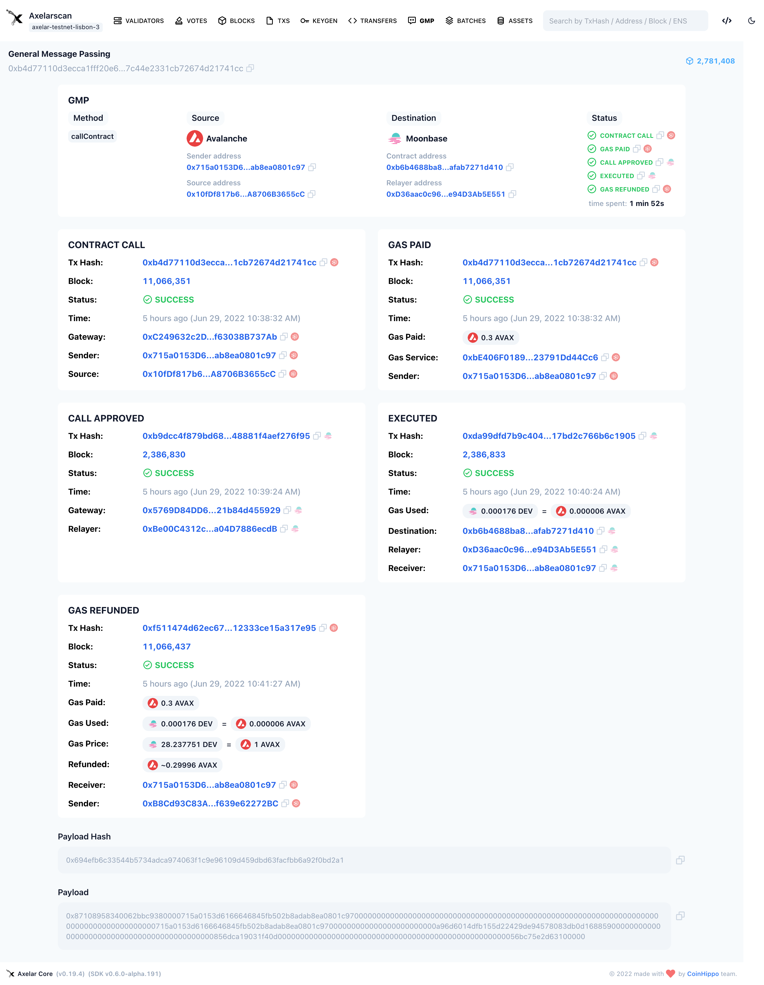
Task: Open the Validators menu
Action: (x=138, y=21)
